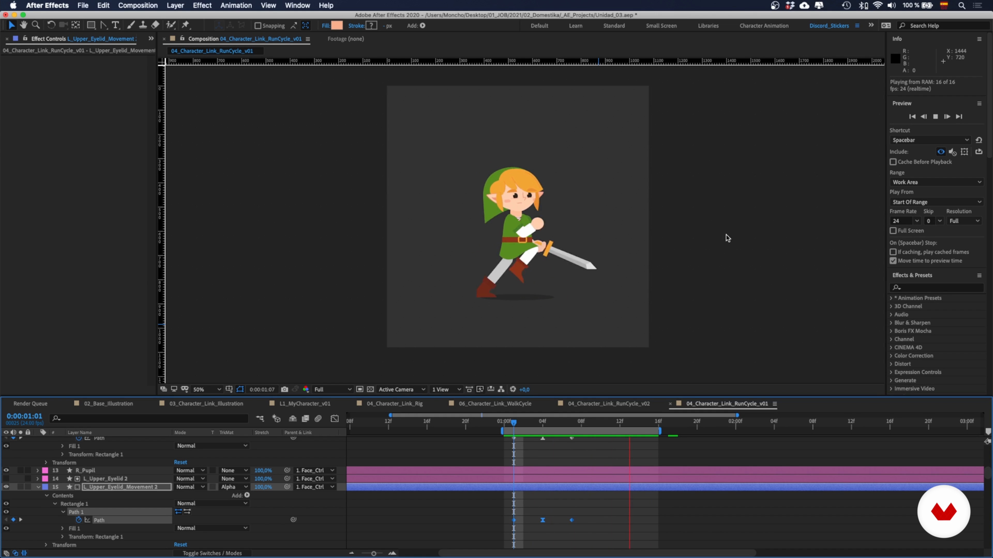This screenshot has height=558, width=993.
Task: Reset the Spacebar shortcut preview settings
Action: coord(979,140)
